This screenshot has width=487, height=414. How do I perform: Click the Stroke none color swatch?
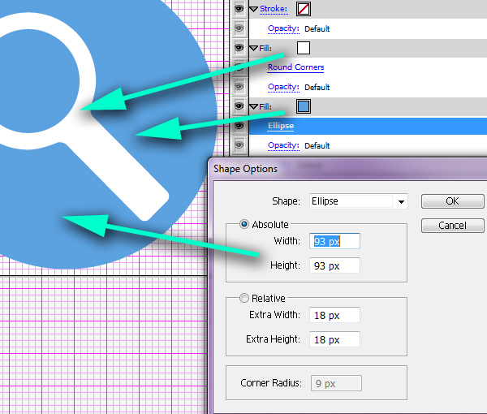tap(303, 9)
